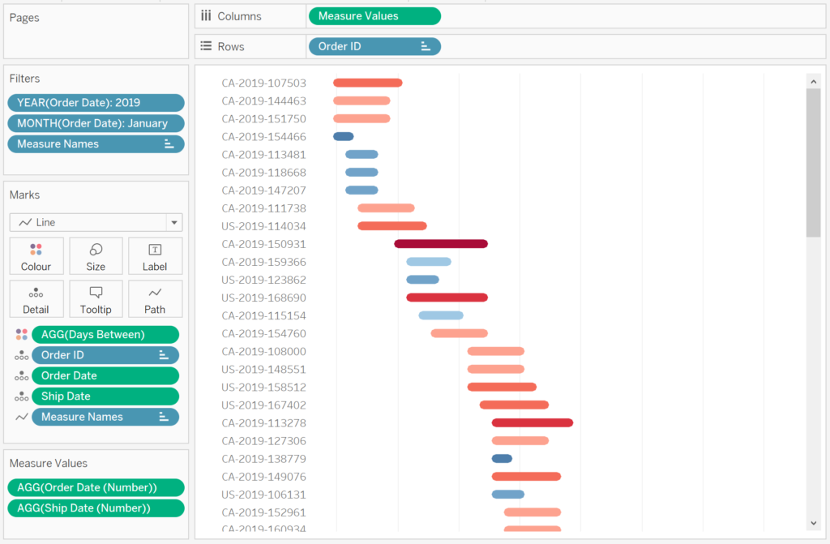Select the Order ID pill in Rows
The width and height of the screenshot is (830, 544).
coord(374,46)
